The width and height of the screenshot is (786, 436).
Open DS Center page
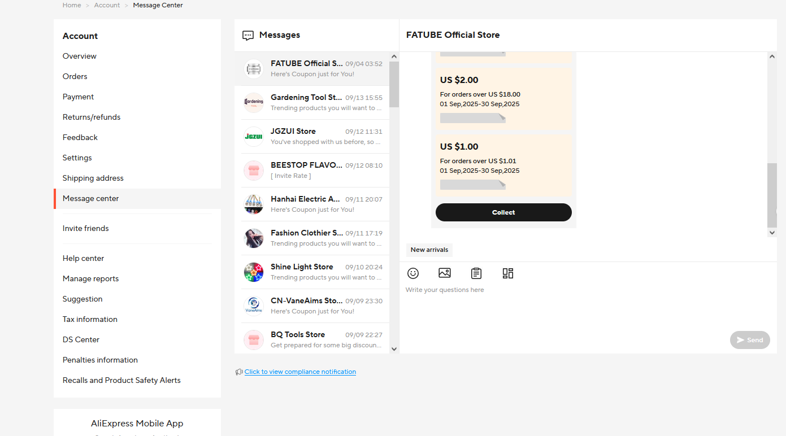coord(81,339)
